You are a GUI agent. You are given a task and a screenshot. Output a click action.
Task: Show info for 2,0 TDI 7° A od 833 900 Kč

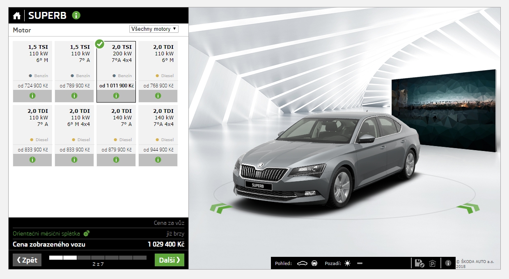click(x=32, y=160)
